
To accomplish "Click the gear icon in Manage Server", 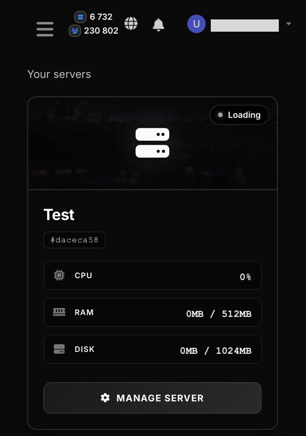I will point(105,398).
